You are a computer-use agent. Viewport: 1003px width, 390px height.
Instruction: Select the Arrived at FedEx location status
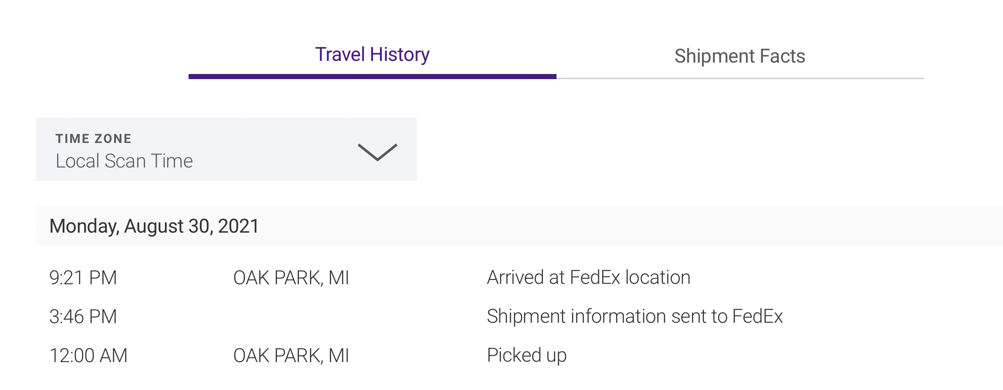click(588, 277)
